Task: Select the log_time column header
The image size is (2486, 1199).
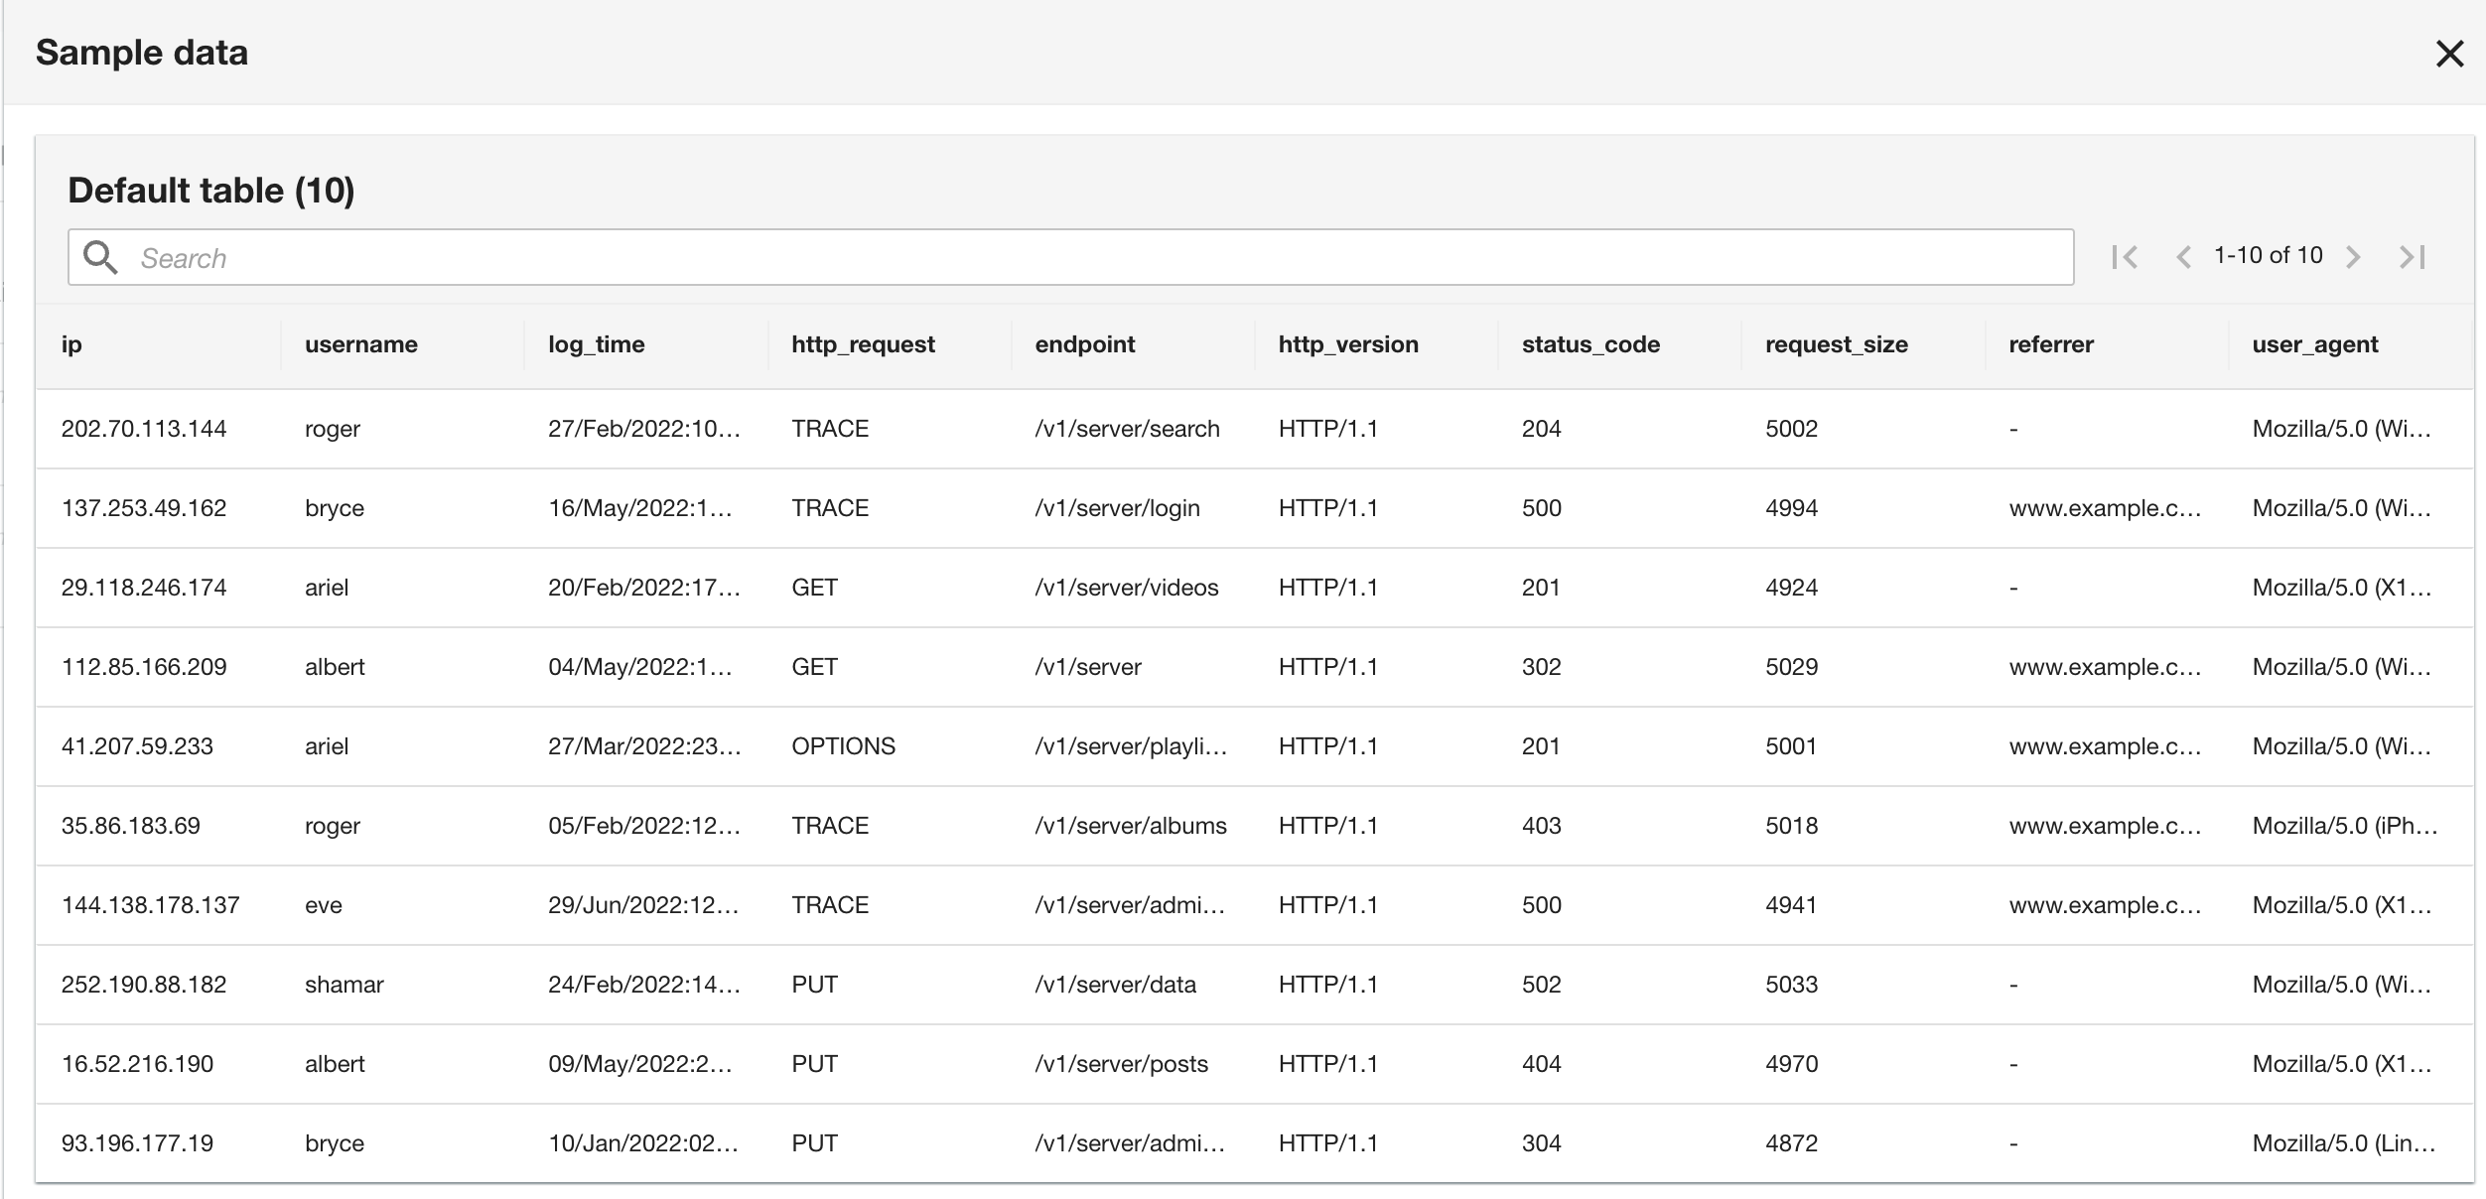Action: pos(596,344)
